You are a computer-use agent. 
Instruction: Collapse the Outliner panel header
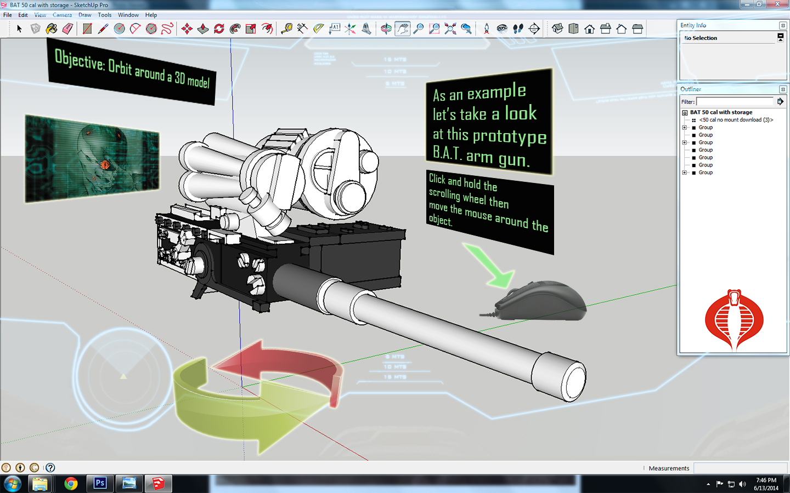point(783,89)
